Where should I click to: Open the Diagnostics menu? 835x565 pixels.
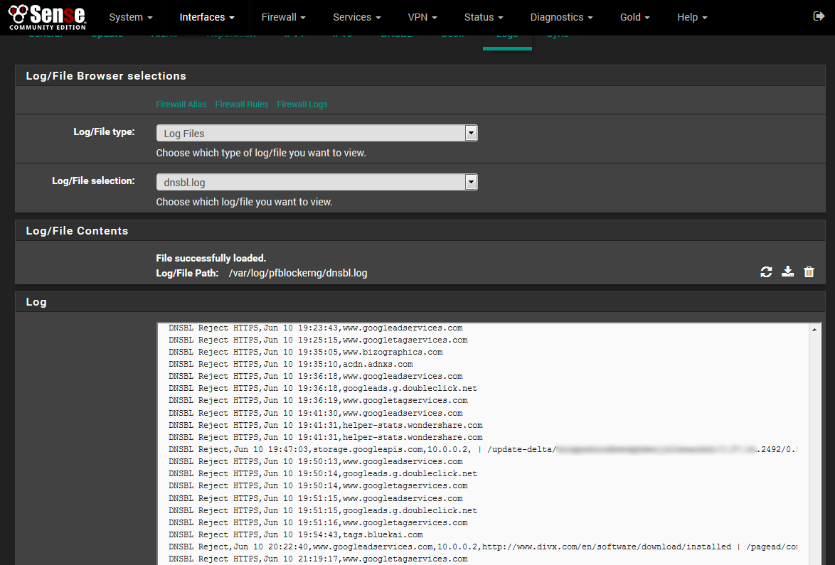(x=562, y=17)
